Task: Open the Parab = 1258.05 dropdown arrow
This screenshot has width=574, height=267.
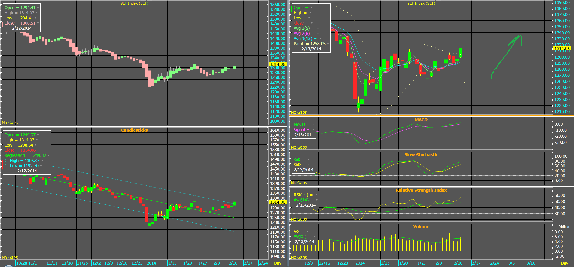Action: tap(328, 44)
